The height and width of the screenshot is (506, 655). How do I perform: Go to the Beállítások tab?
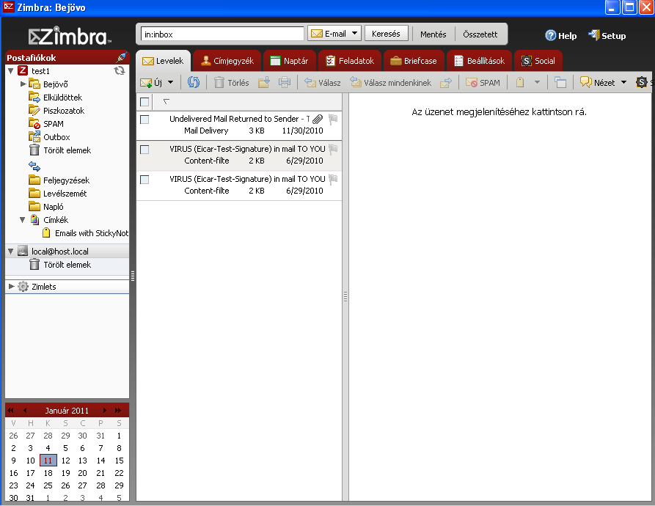480,61
